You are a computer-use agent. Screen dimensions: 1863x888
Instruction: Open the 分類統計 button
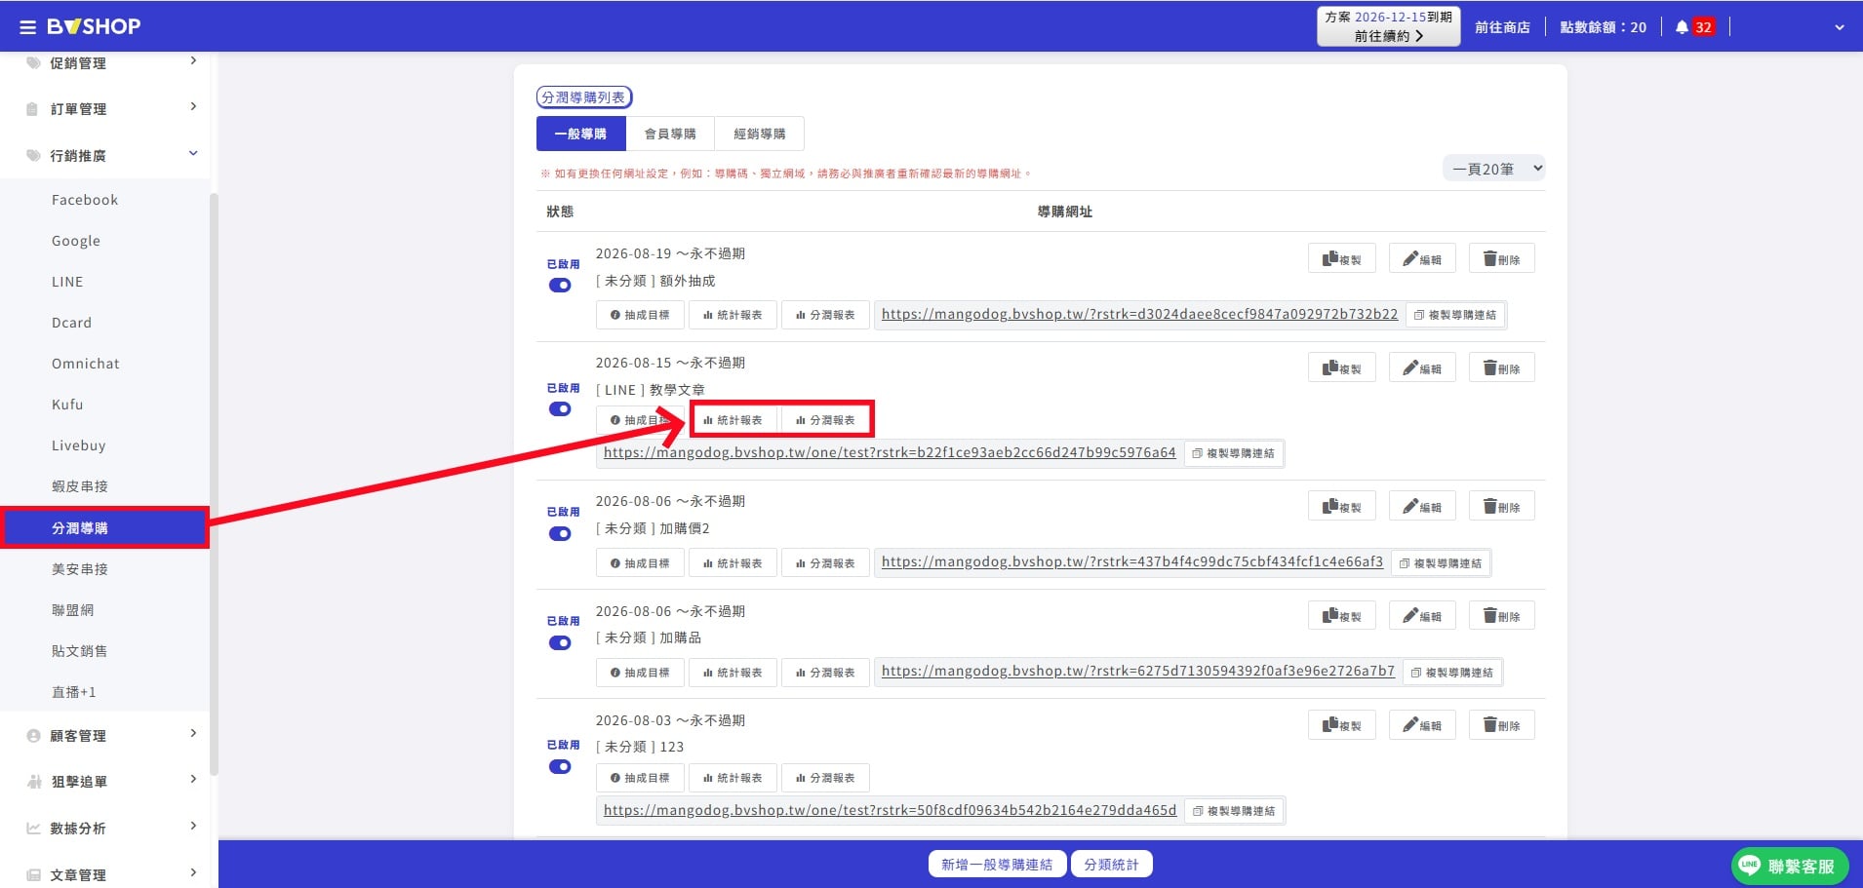tap(1112, 865)
